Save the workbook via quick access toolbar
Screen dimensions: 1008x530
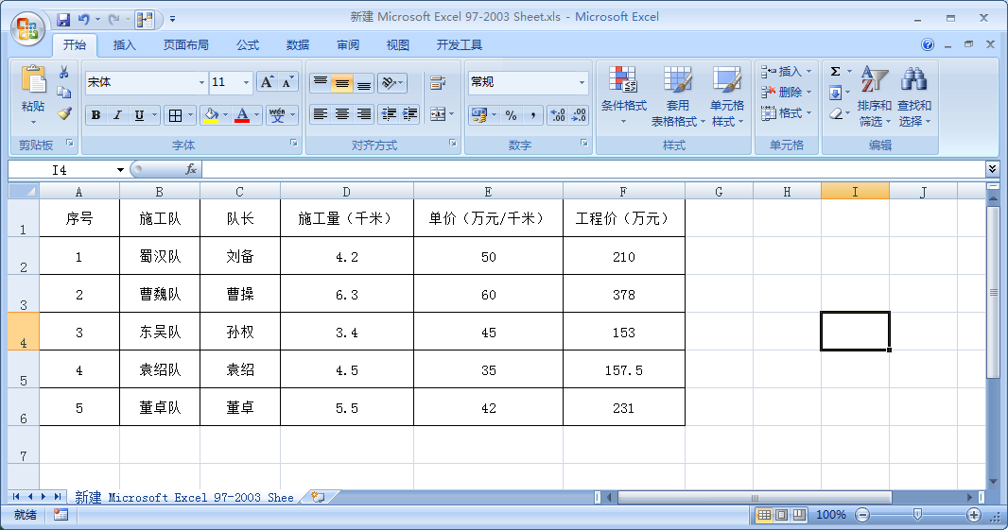tap(63, 19)
